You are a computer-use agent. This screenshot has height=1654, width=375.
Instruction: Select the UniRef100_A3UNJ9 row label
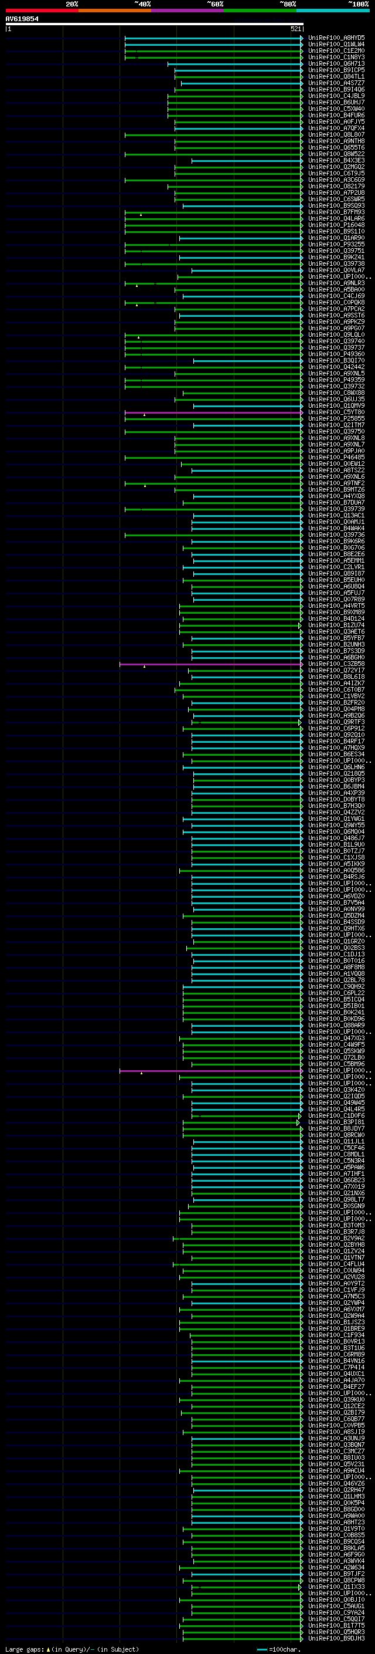pyautogui.click(x=336, y=1438)
